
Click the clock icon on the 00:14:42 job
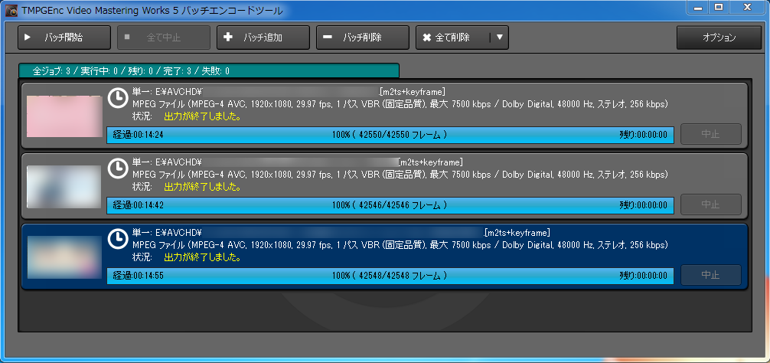click(117, 168)
